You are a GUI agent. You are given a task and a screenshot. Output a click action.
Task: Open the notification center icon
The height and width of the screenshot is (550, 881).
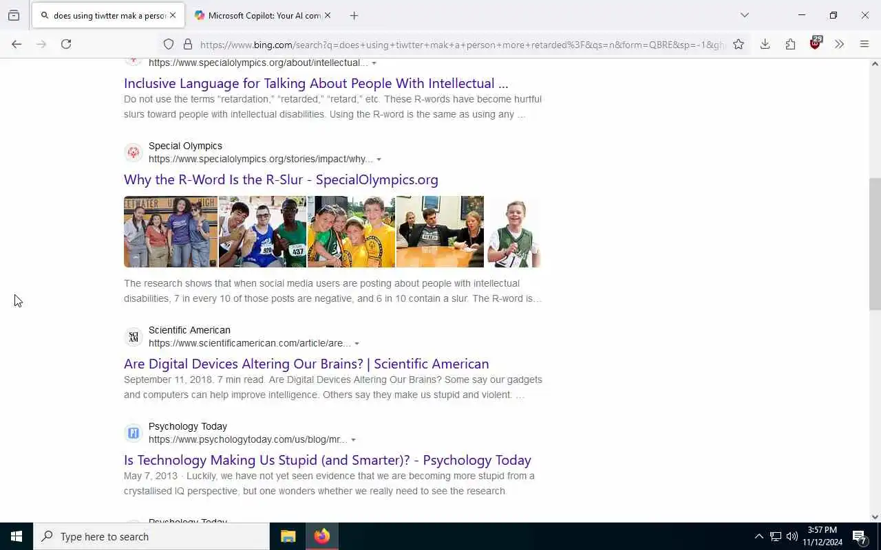pos(860,536)
